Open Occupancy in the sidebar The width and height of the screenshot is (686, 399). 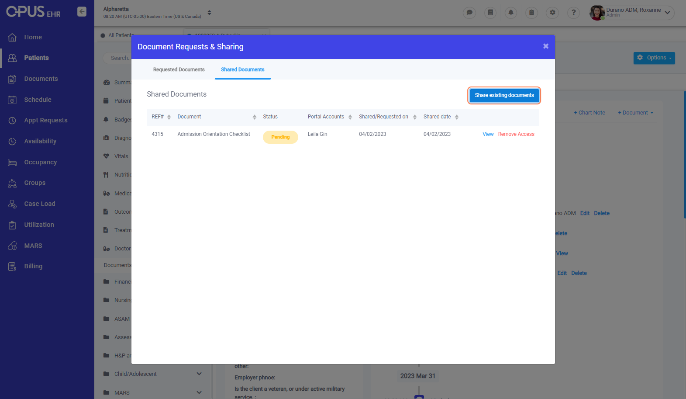[x=40, y=162]
